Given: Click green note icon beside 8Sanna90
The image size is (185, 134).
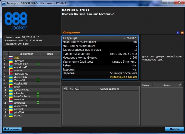Looking at the screenshot, I should pyautogui.click(x=38, y=80).
